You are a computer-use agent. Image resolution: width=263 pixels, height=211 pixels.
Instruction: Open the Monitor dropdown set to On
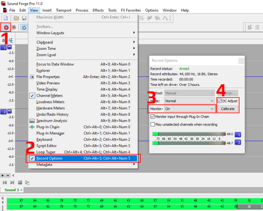[x=189, y=109]
